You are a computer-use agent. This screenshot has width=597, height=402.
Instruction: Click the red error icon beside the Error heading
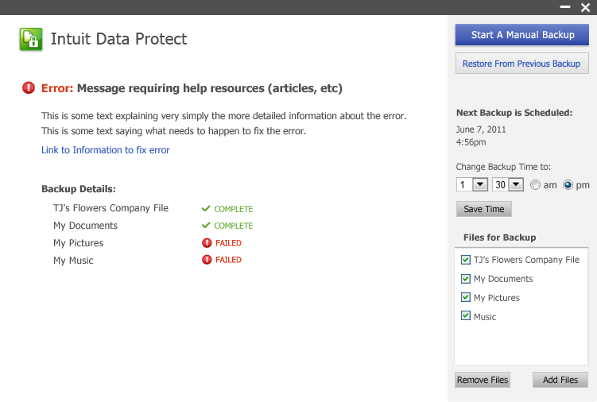[x=29, y=88]
